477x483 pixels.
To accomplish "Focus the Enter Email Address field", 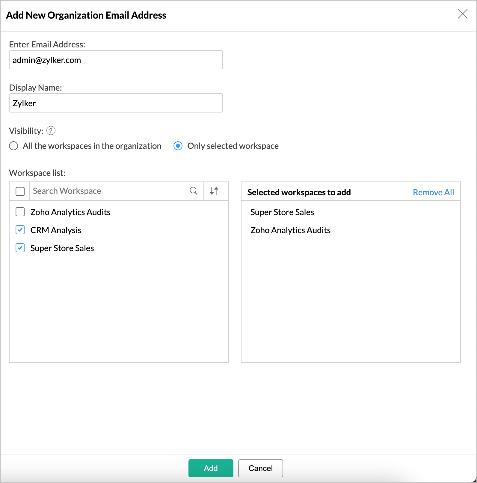I will 116,60.
